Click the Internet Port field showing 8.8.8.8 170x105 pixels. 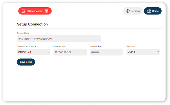pyautogui.click(x=107, y=52)
